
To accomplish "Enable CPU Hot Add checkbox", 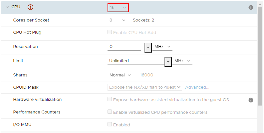I will pyautogui.click(x=110, y=32).
